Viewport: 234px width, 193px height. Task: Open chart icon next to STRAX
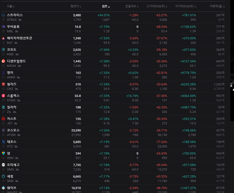(20, 20)
